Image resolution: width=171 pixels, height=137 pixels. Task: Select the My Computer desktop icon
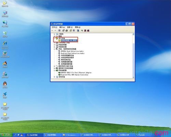pyautogui.click(x=5, y=14)
